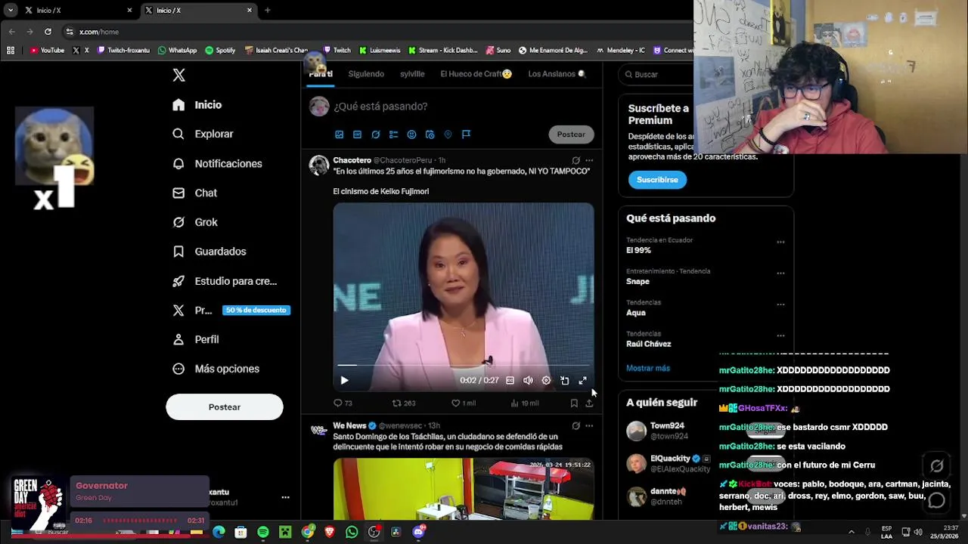Bookmark the Chacotero post

(574, 403)
